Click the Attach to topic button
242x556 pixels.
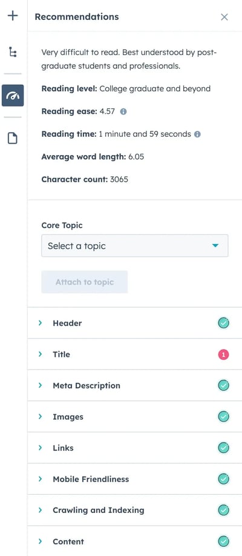(84, 282)
